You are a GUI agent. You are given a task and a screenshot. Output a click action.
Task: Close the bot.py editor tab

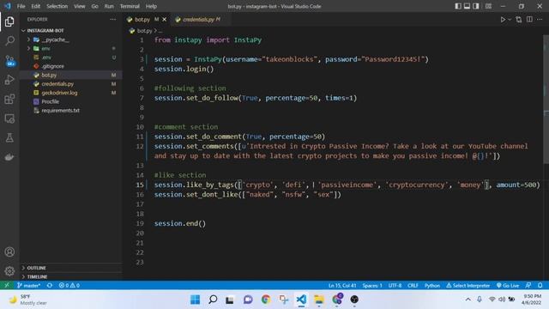tap(164, 20)
